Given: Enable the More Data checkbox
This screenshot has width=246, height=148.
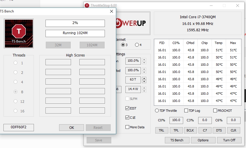Looking at the screenshot, I should [x=127, y=127].
